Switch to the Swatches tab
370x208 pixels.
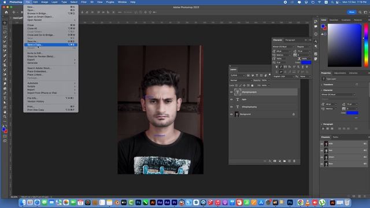(x=334, y=20)
